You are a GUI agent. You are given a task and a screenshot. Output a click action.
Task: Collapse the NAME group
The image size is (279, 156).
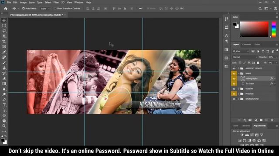tap(238, 73)
